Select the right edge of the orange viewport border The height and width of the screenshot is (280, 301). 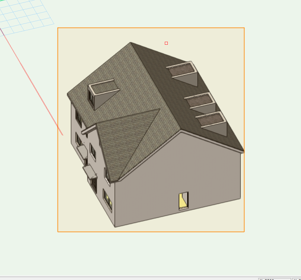point(244,131)
